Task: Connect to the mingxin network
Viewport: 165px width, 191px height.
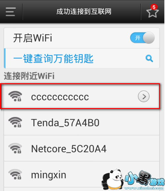Action: (82, 174)
